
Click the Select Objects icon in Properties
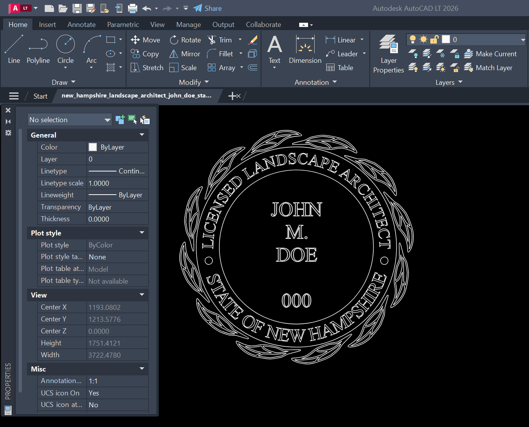click(x=132, y=119)
